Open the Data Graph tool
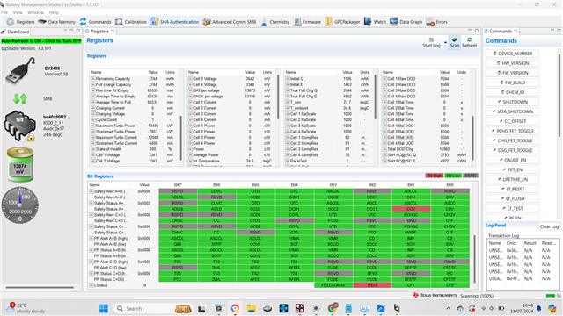 coord(406,22)
